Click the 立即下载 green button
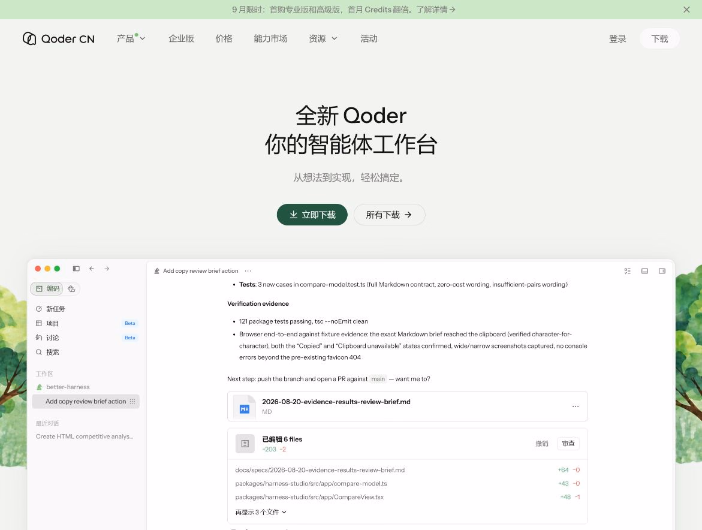The image size is (702, 530). point(312,215)
